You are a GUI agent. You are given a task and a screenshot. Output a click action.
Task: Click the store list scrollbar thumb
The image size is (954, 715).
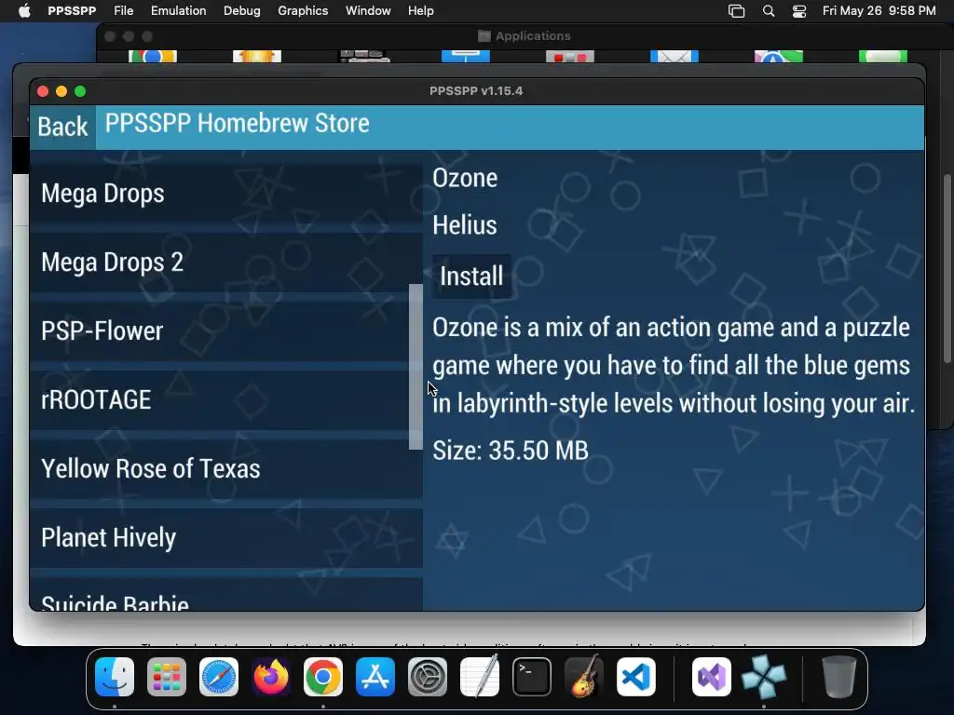(416, 367)
